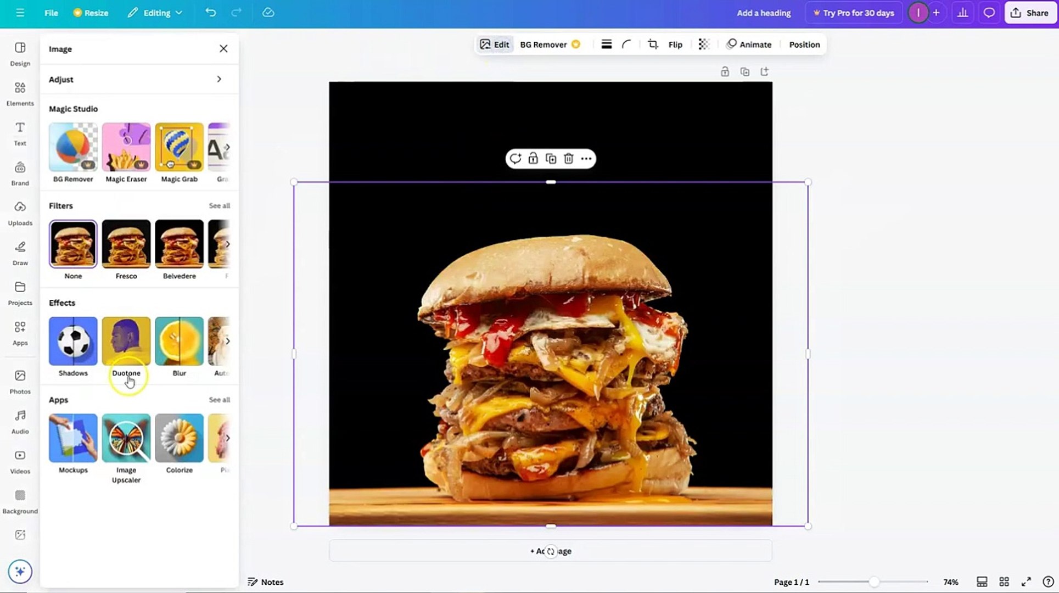
Task: Delete the selected image
Action: [568, 158]
